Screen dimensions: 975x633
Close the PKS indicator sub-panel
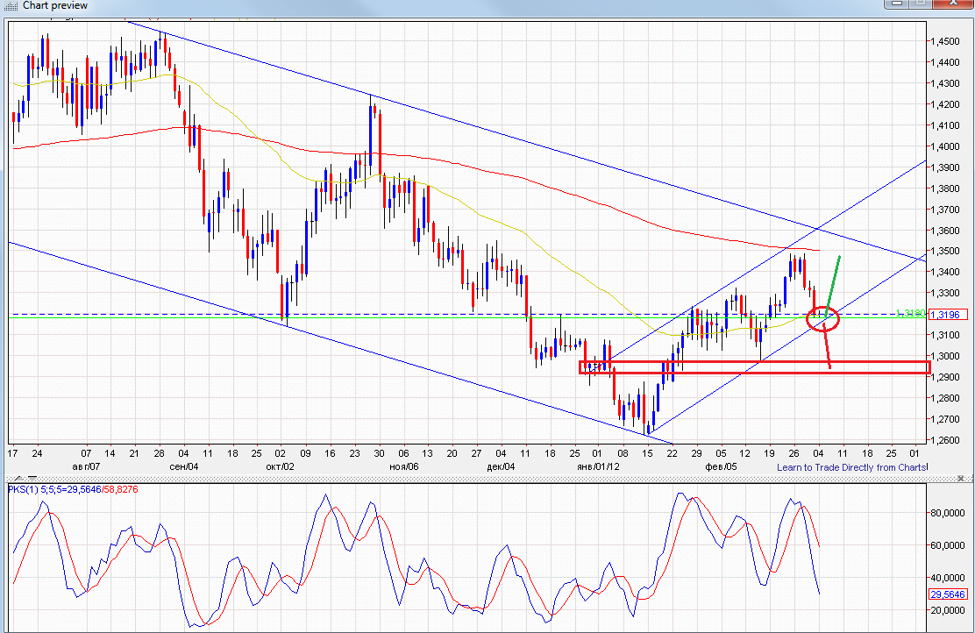(962, 479)
